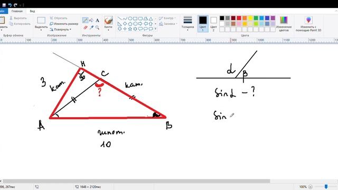Click Resize (Изменить размер) button
Screen dimensions: 338x190
(64, 24)
